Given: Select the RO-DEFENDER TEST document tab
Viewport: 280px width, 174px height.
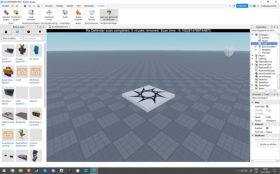Looking at the screenshot, I should click(x=60, y=27).
